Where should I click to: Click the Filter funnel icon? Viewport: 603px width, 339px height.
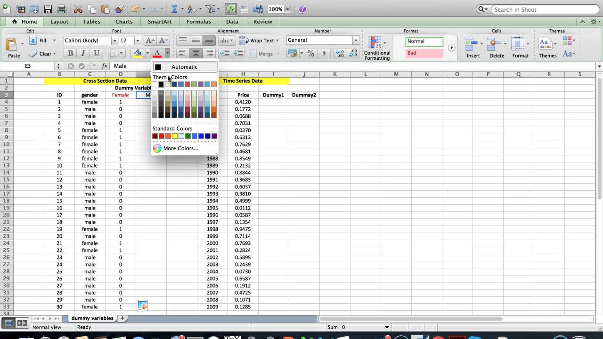tap(210, 9)
